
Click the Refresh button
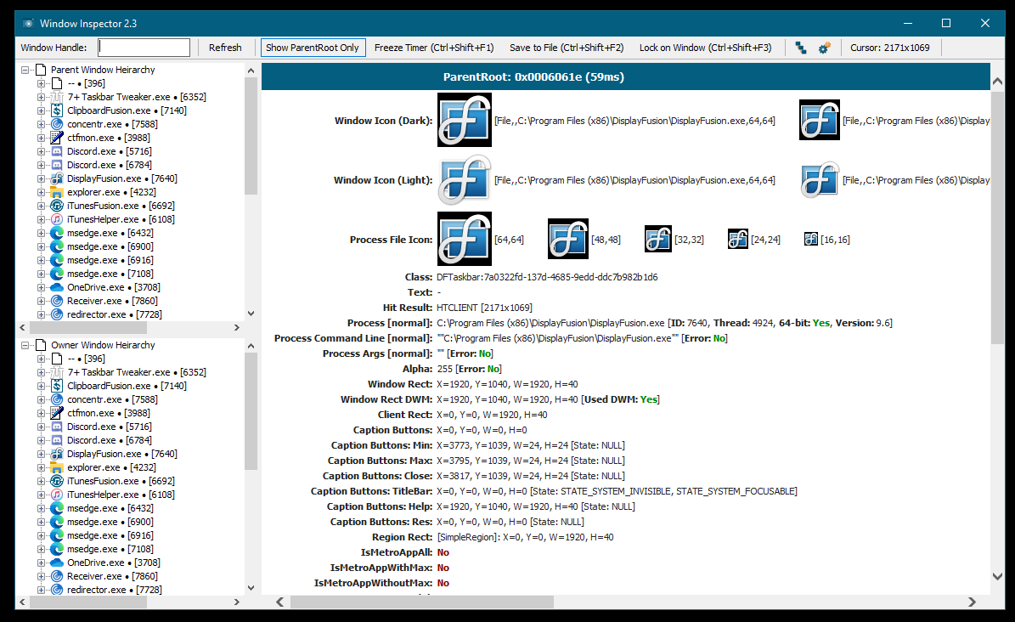[225, 48]
